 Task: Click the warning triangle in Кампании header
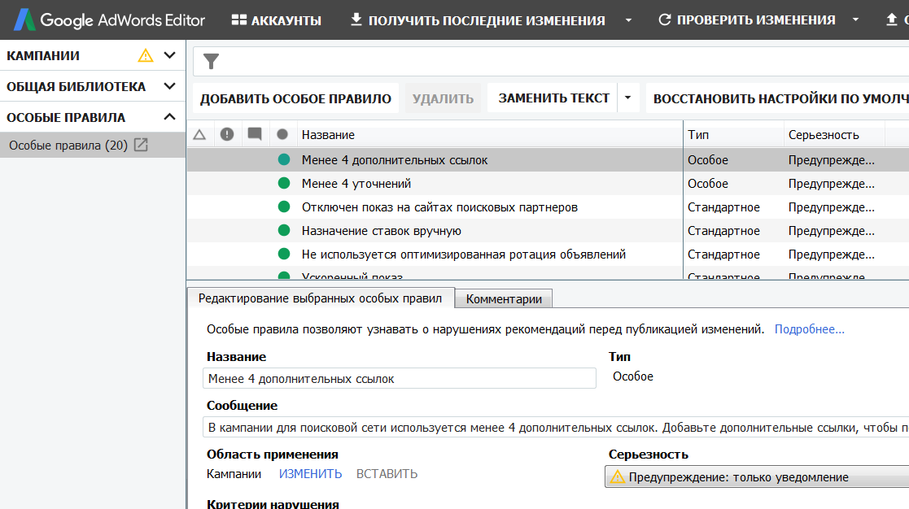coord(146,55)
